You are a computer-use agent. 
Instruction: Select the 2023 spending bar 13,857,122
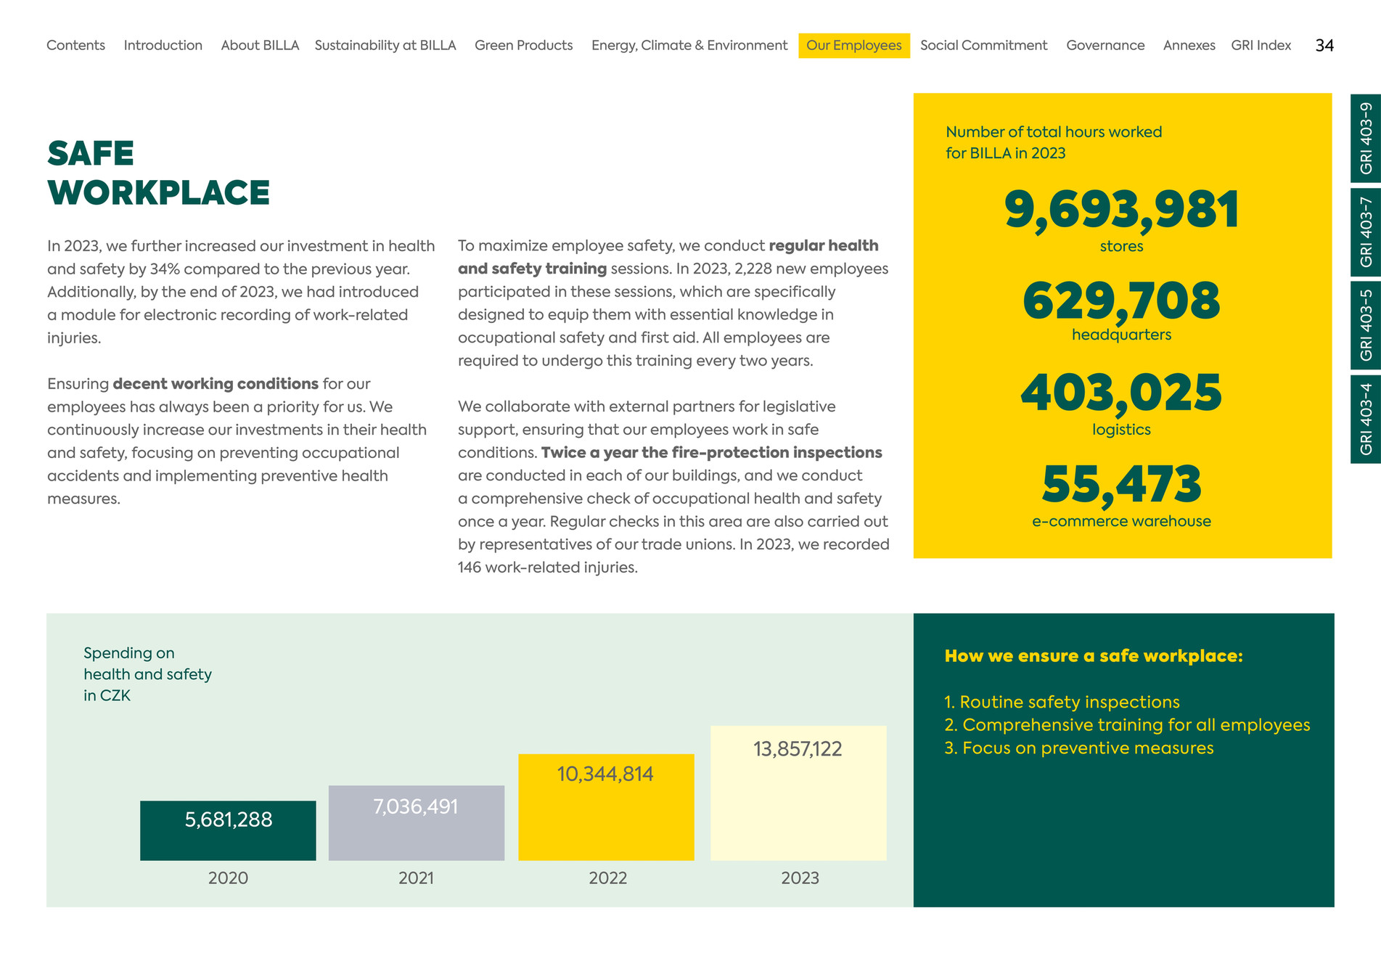click(798, 793)
